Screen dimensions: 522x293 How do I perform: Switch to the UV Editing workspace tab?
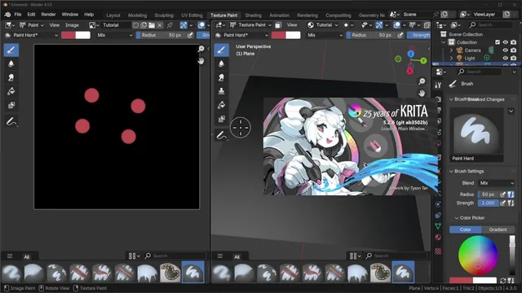coord(192,15)
